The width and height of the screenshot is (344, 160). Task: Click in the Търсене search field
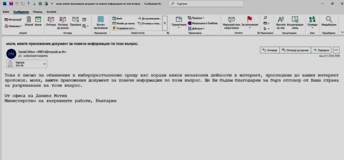[206, 4]
